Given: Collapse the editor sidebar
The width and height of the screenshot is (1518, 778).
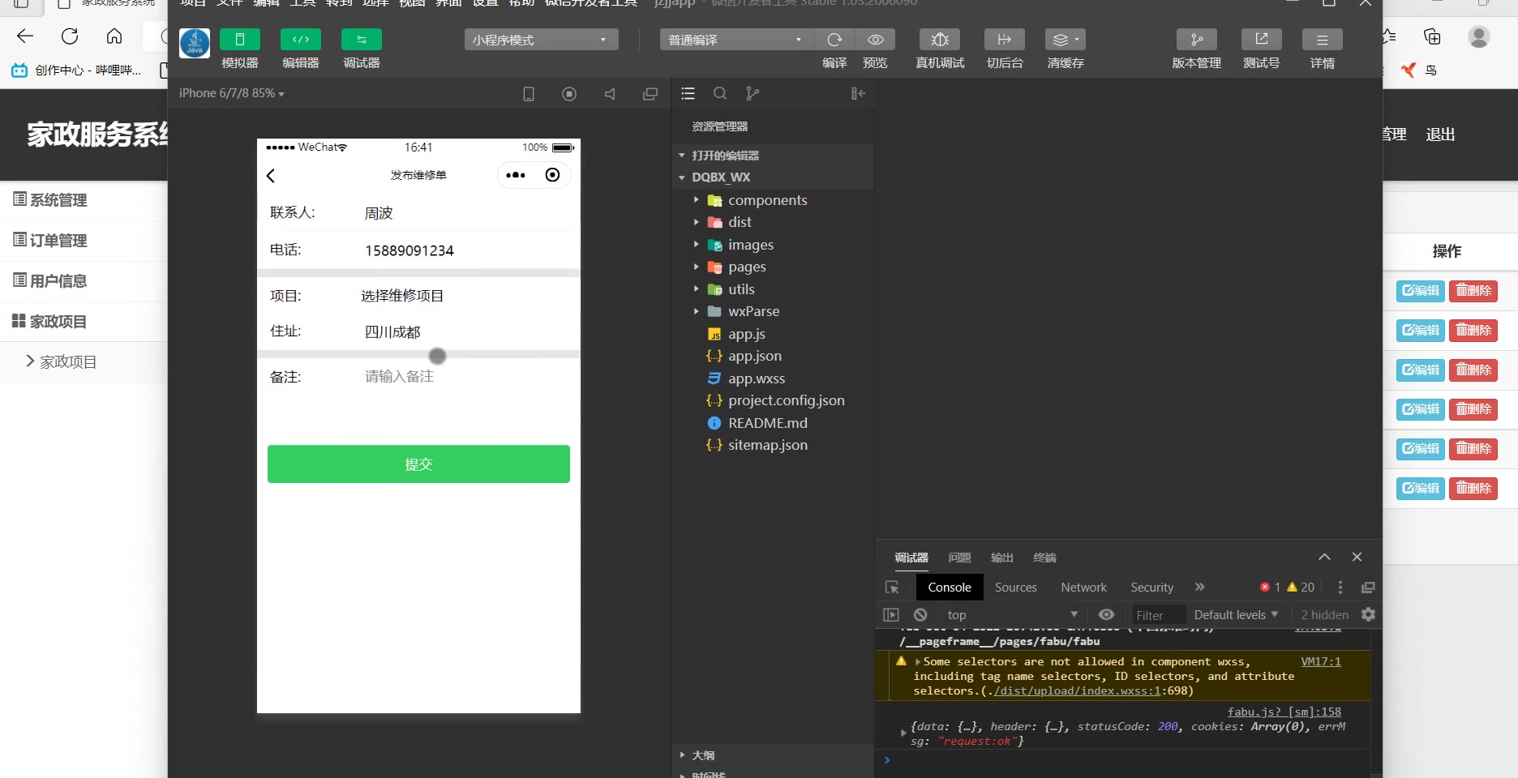Looking at the screenshot, I should [858, 94].
